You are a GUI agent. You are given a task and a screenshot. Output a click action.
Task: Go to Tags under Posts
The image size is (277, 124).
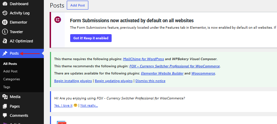pos(7,87)
